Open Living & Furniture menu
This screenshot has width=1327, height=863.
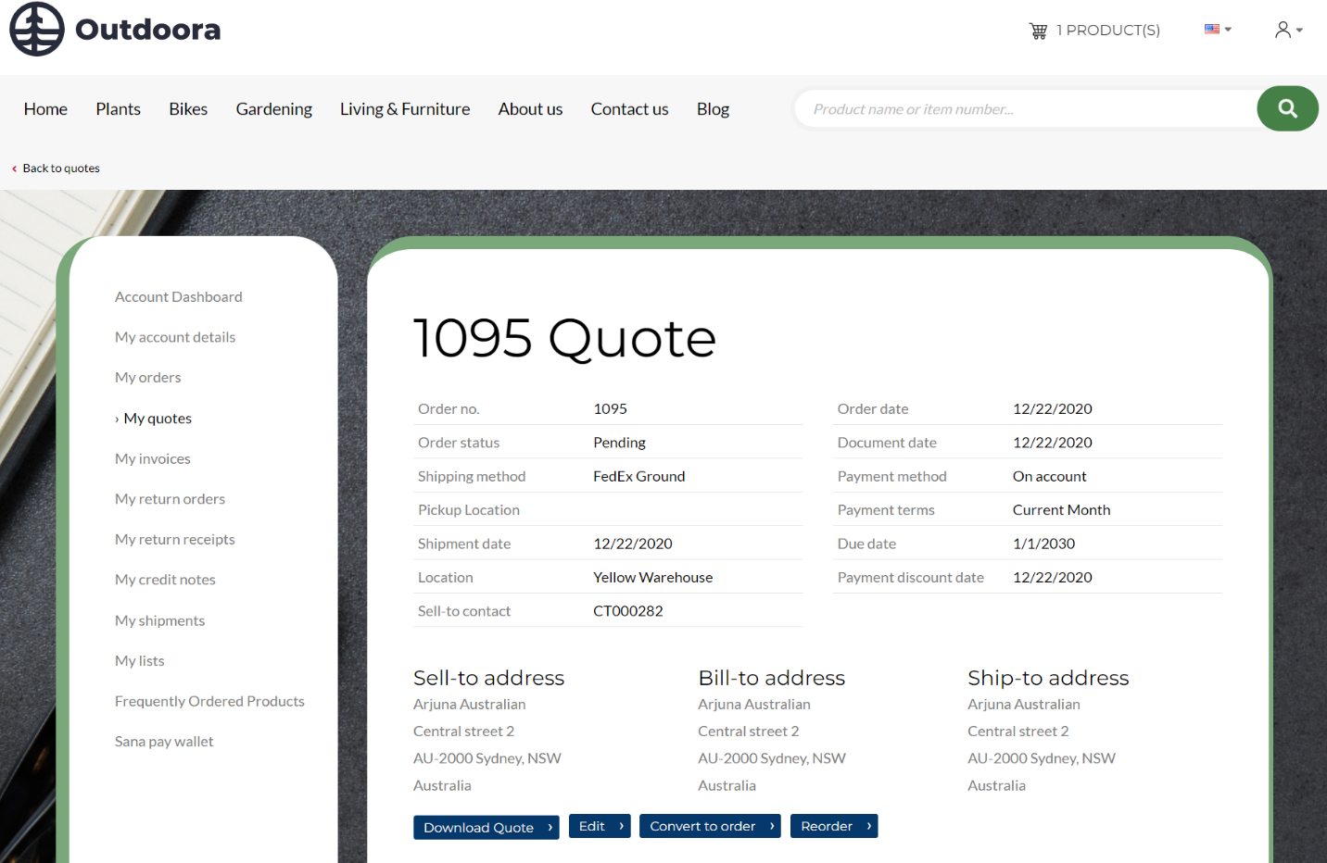pyautogui.click(x=405, y=109)
